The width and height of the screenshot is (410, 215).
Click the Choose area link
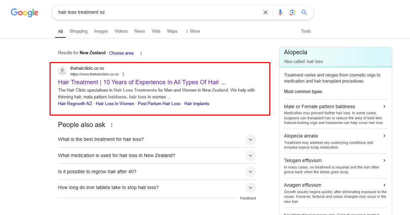(x=121, y=53)
